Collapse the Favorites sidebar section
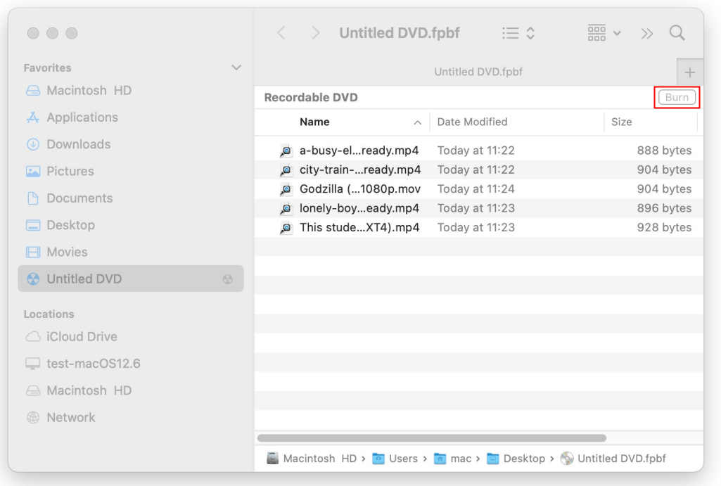Screen dimensions: 721x486 236,68
